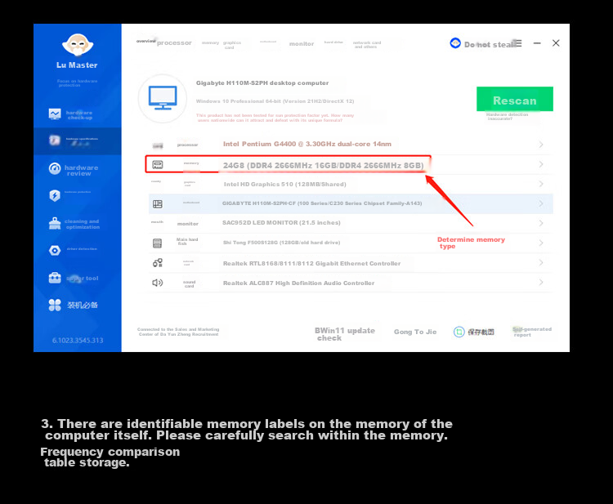Click the GIGABYTE H110M-S2PH-CF motherboard text
This screenshot has height=504, width=613.
pos(322,203)
